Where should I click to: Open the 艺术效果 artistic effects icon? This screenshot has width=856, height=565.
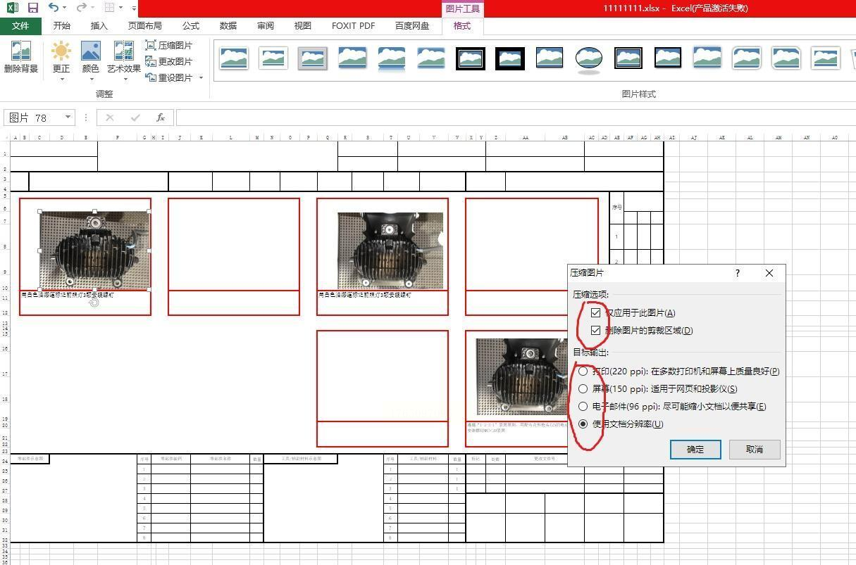tap(124, 51)
